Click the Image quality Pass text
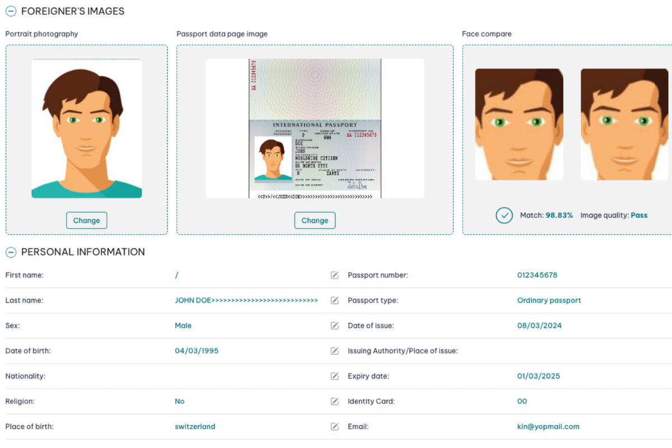 pos(614,215)
